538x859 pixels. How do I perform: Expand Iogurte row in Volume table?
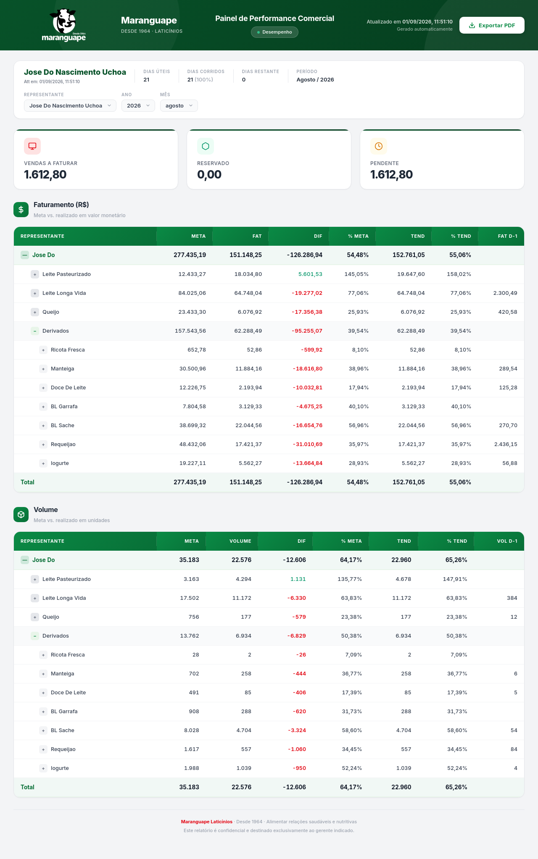43,768
